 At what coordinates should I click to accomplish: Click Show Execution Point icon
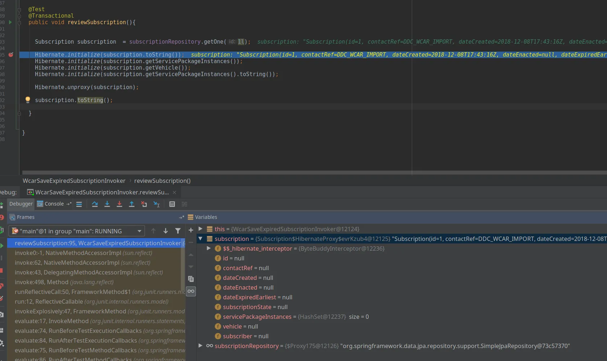(x=79, y=204)
